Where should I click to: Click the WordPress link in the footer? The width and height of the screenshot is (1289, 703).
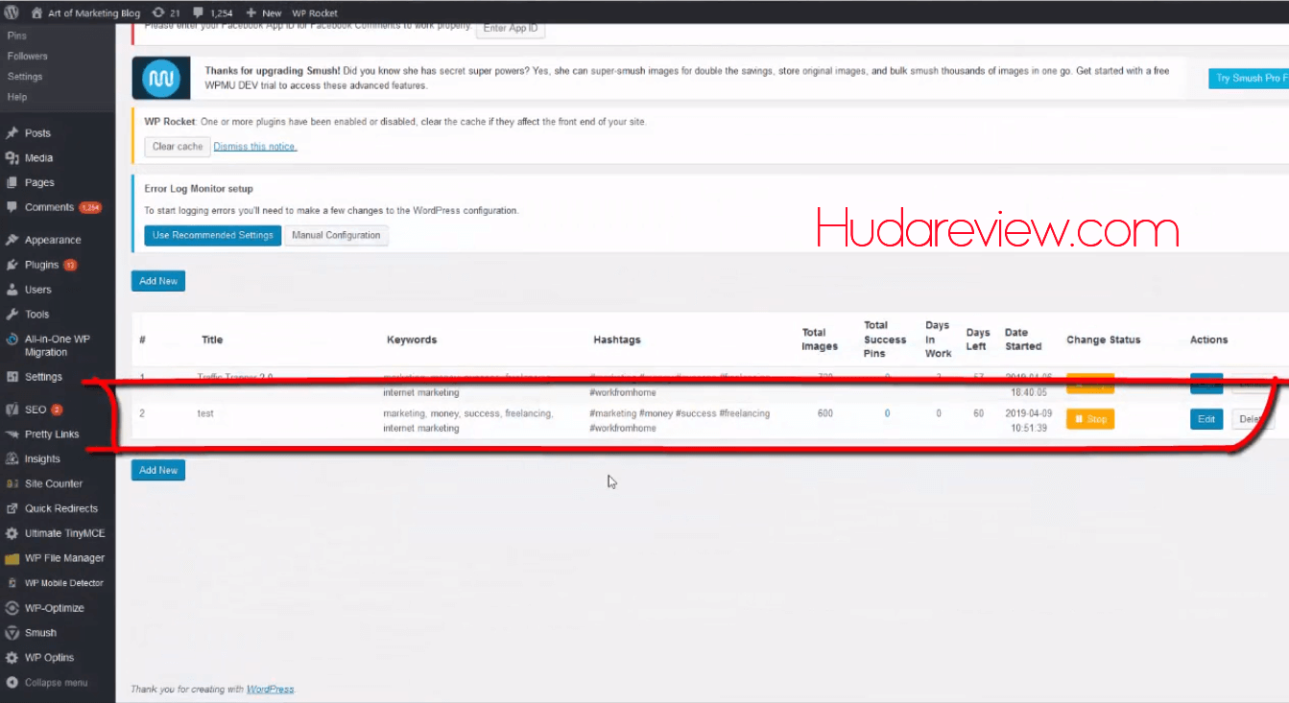click(x=271, y=690)
